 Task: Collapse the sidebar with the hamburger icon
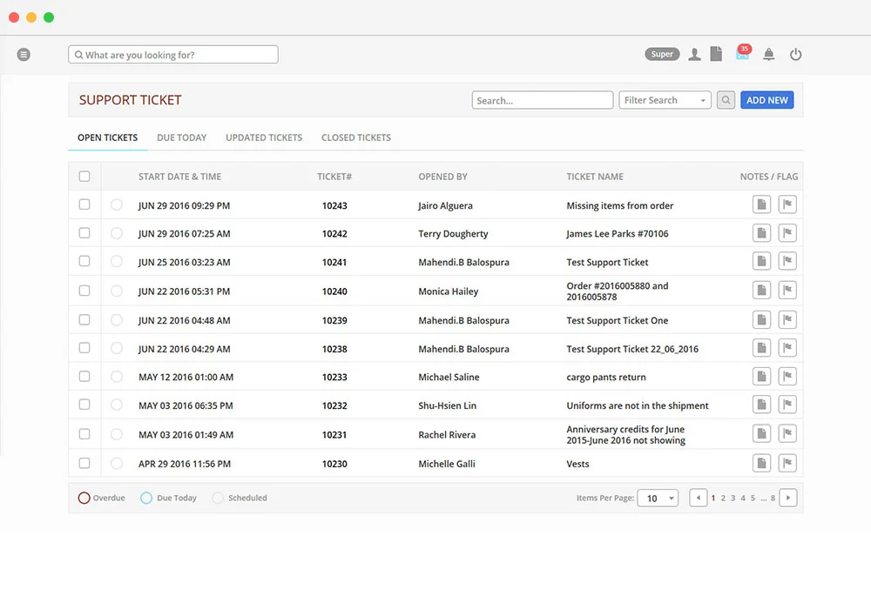point(24,54)
